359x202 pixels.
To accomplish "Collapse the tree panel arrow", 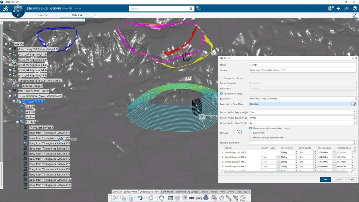I will 83,20.
